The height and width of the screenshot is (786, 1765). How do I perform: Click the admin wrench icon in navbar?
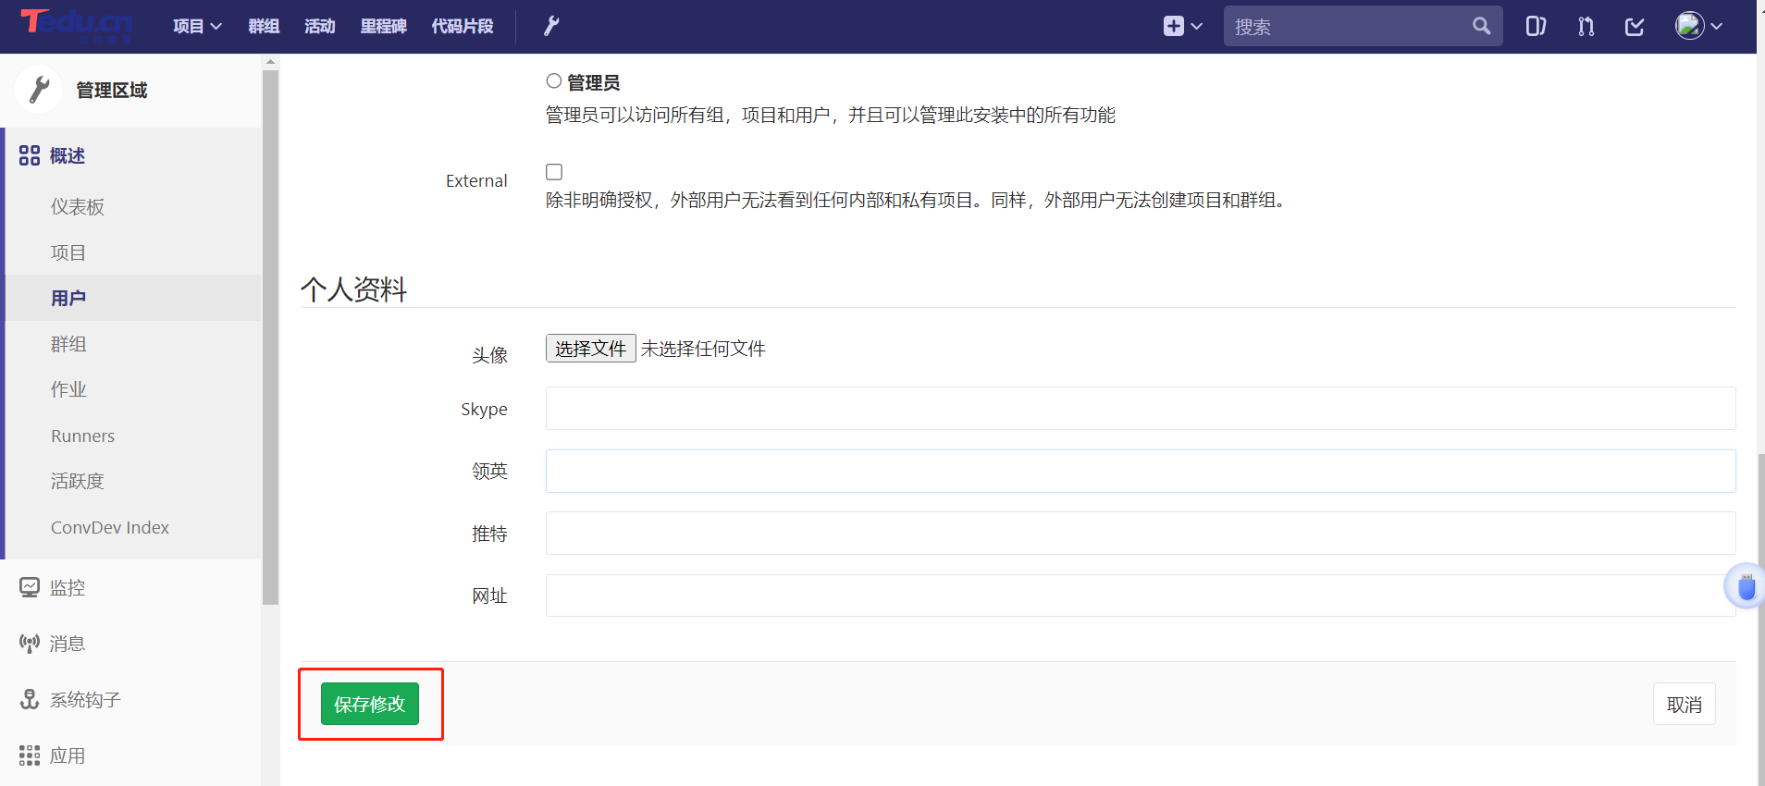[551, 26]
